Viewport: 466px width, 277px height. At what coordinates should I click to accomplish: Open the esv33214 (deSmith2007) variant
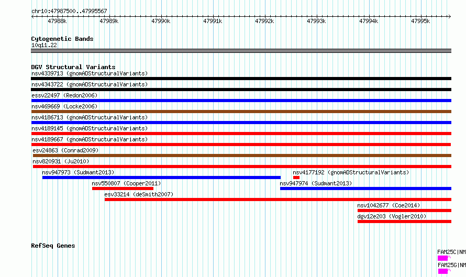pos(139,194)
